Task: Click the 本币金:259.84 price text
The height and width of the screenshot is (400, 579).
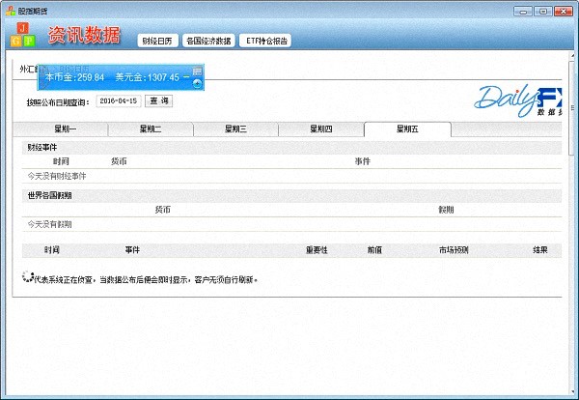Action: click(x=74, y=77)
